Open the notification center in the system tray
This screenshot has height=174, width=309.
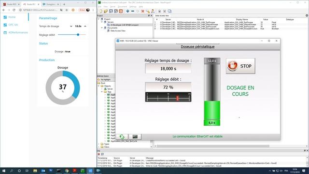(304, 171)
